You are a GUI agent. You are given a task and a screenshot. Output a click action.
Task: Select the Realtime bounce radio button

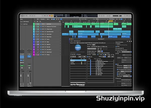pyautogui.click(x=116, y=44)
